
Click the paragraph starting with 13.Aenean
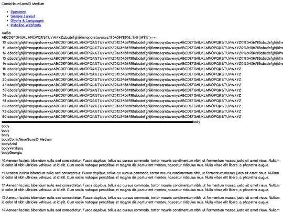(140, 200)
